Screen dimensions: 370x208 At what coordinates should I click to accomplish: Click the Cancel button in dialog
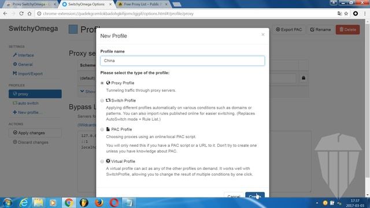tap(234, 195)
